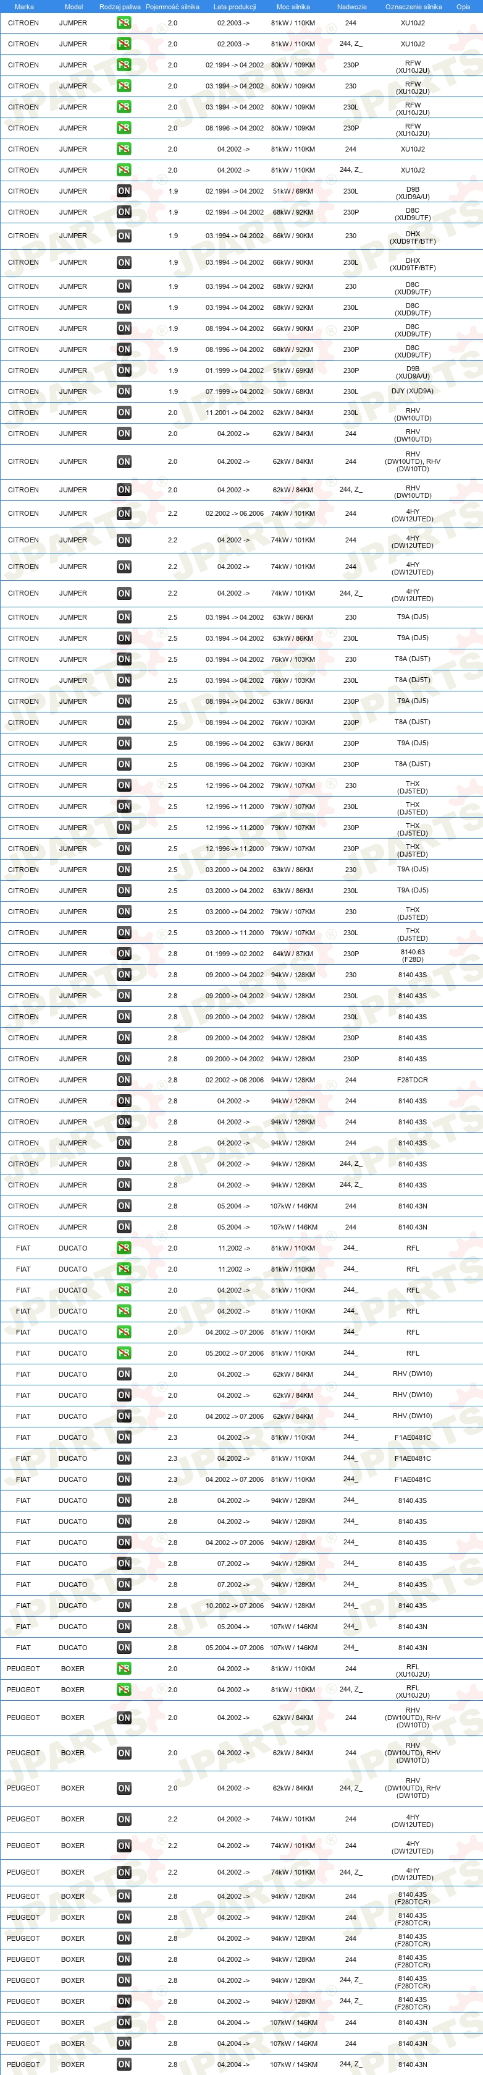483x2075 pixels.
Task: Click '02.2002 -> 06.2006' in the 2.2 4HY row
Action: pos(234,514)
